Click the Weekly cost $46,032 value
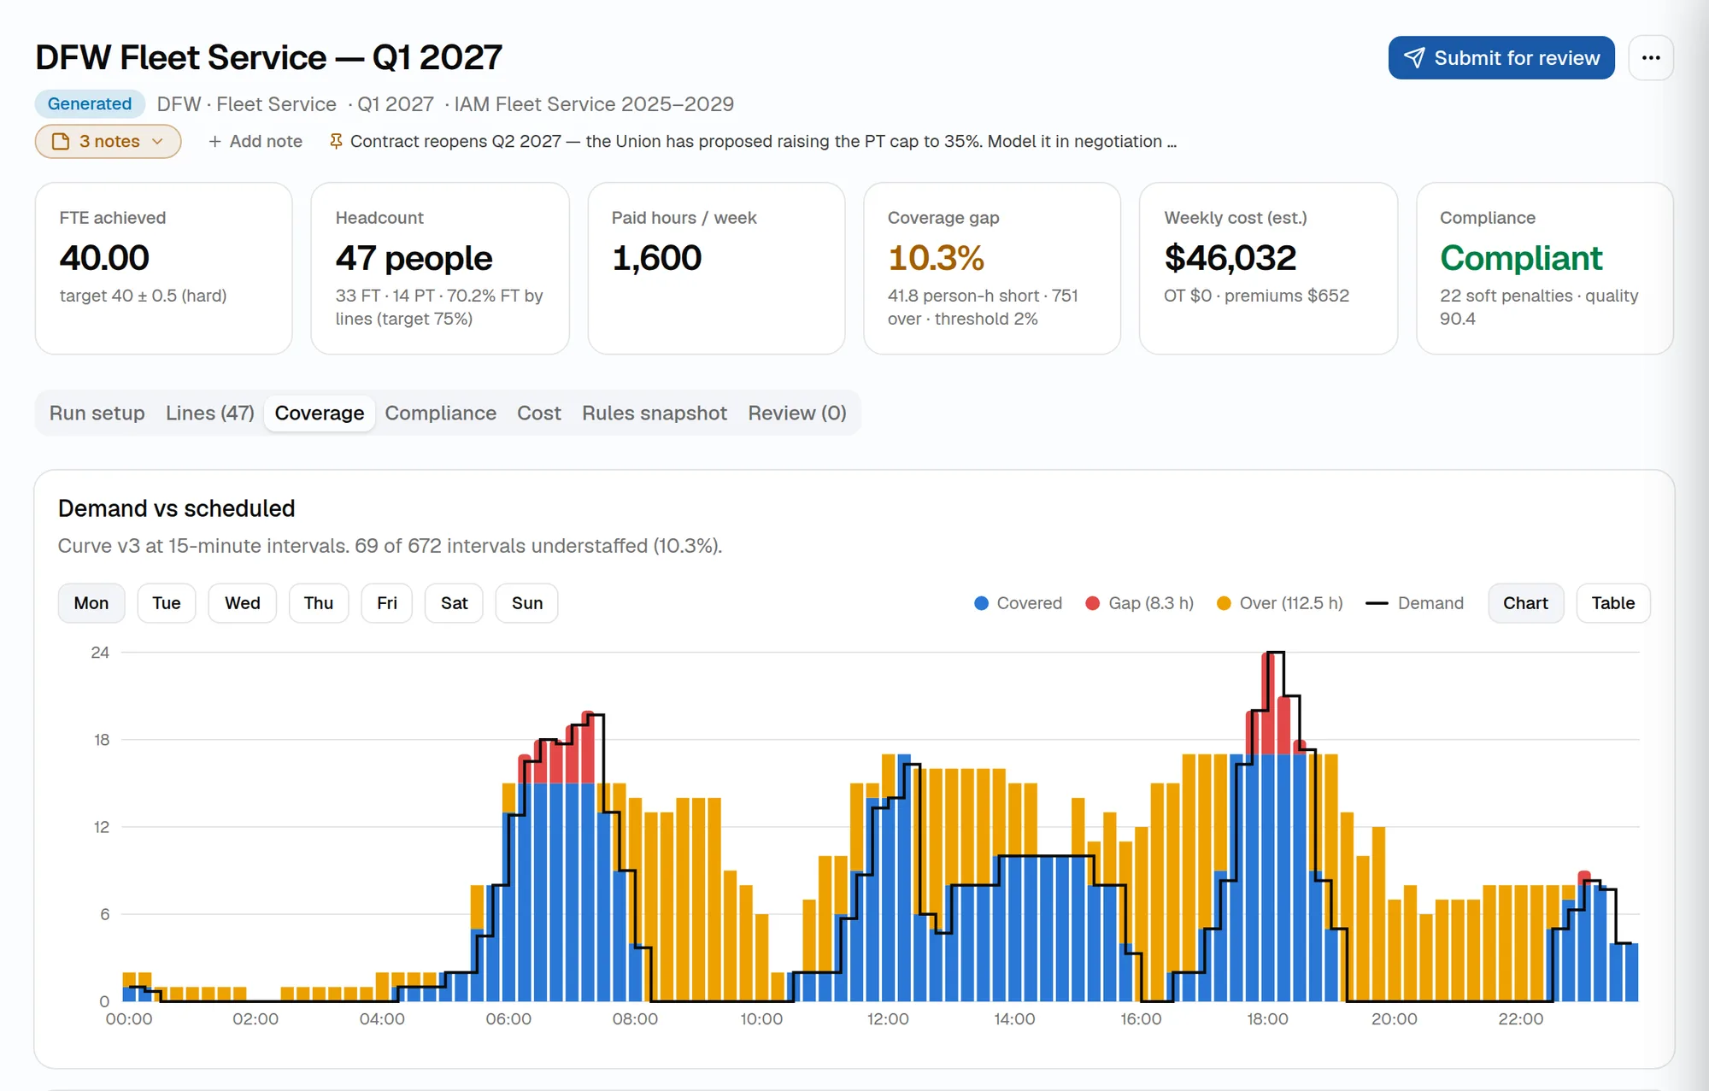This screenshot has width=1709, height=1091. (1230, 258)
